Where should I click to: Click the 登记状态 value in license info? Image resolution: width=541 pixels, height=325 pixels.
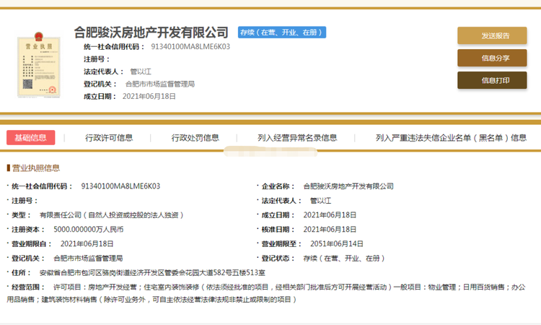(344, 259)
